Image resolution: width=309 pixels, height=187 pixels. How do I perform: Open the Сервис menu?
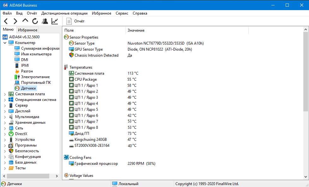click(x=122, y=13)
